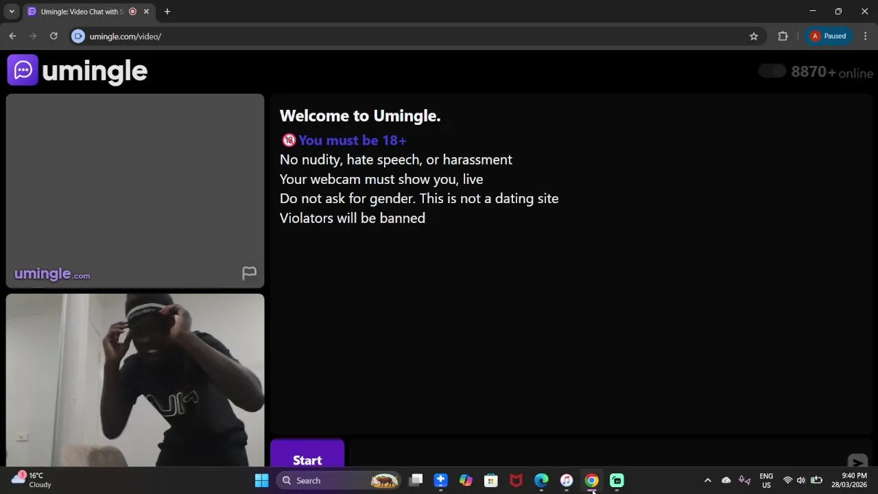Screen dimensions: 878x494
Task: Open McAfee from the taskbar
Action: click(x=516, y=480)
